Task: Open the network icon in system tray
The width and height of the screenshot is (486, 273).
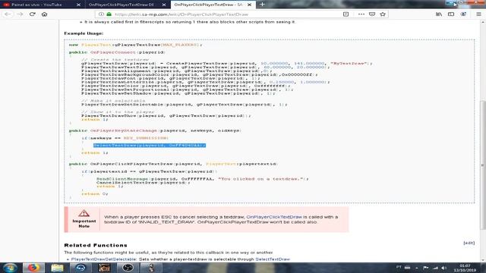Action: click(x=435, y=268)
